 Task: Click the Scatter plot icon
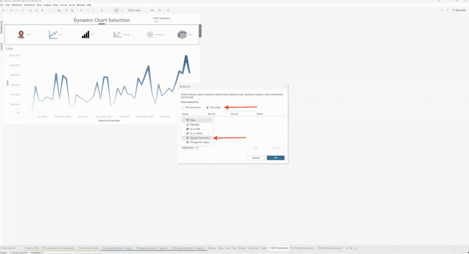pyautogui.click(x=118, y=35)
